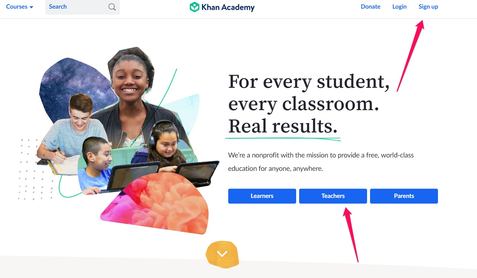Click the "Real results." headline text
This screenshot has width=477, height=278.
tap(283, 126)
